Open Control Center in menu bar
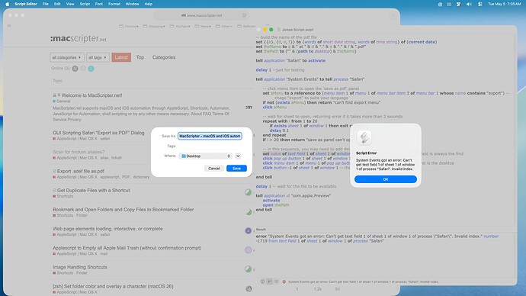Screen dimensions: 526x296 pos(480,4)
